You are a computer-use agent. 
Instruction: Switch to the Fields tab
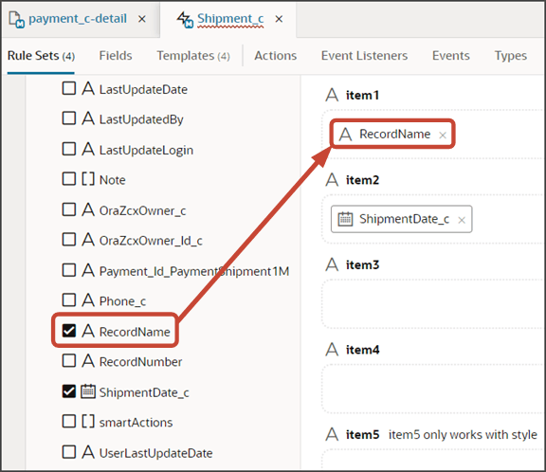click(116, 56)
